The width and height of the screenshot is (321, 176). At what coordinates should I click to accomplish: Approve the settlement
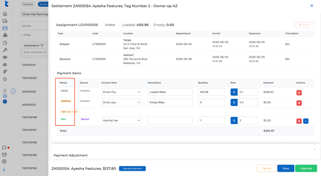click(x=306, y=168)
